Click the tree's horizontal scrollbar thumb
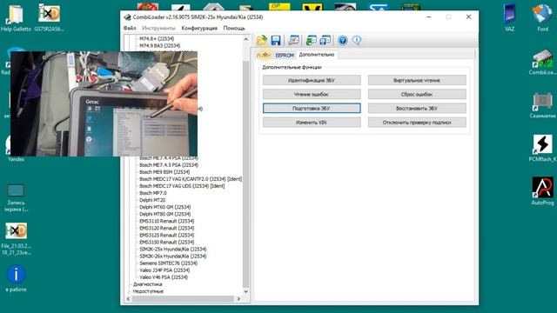The width and height of the screenshot is (557, 313). pos(183,299)
